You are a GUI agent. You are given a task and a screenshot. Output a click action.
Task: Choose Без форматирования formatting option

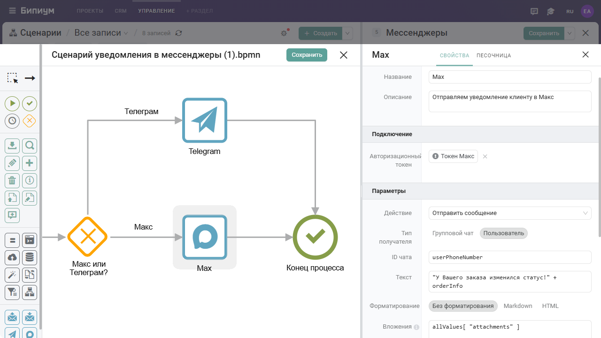coord(463,306)
